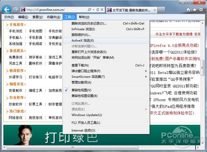Viewport: 207px width, 152px height.
Task: Choose 删除浏览的历史记录(D)
Action: point(106,24)
